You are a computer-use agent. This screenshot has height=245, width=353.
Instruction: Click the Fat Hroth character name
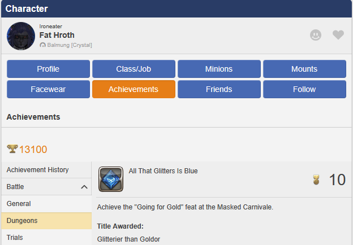click(x=57, y=35)
